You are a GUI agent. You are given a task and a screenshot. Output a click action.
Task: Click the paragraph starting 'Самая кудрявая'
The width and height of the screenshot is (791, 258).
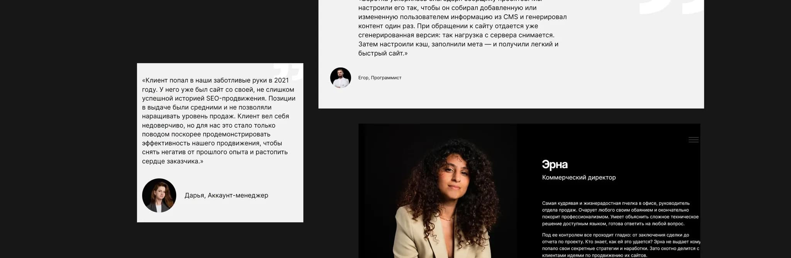[620, 214]
